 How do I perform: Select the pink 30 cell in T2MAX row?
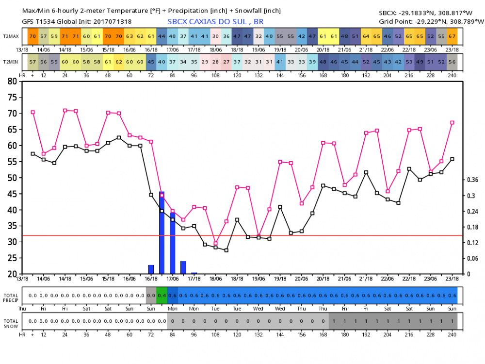(x=215, y=36)
